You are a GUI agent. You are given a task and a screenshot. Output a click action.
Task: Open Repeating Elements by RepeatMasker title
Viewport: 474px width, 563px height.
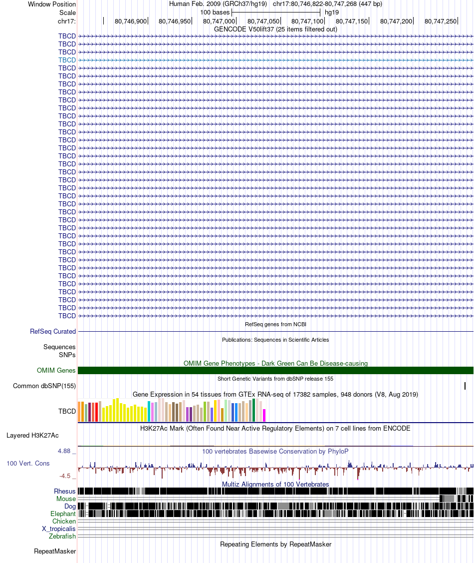point(275,545)
